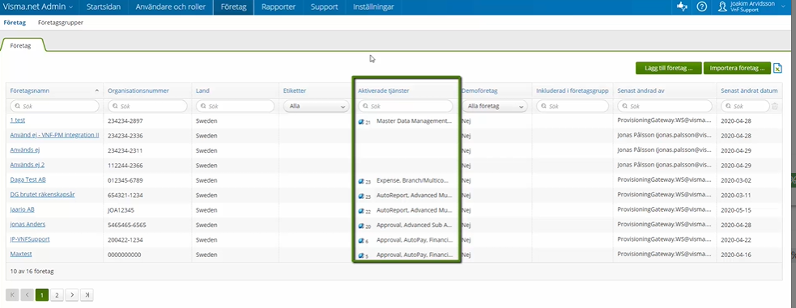The image size is (796, 308).
Task: Jump to last page arrow
Action: click(x=87, y=295)
